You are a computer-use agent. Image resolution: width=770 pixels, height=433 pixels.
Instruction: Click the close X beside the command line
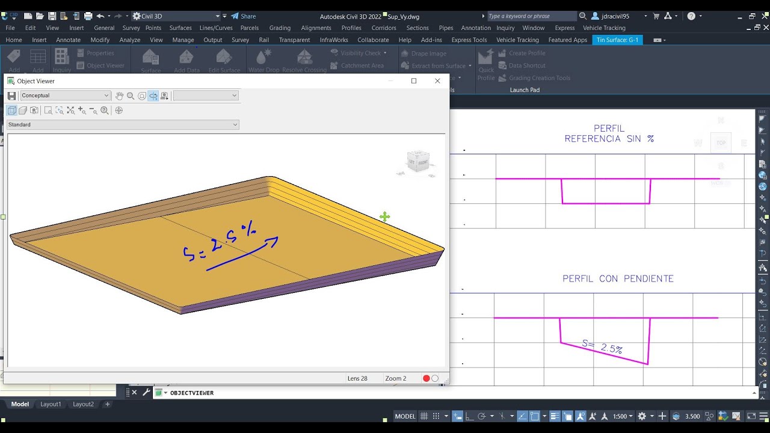[x=134, y=393]
